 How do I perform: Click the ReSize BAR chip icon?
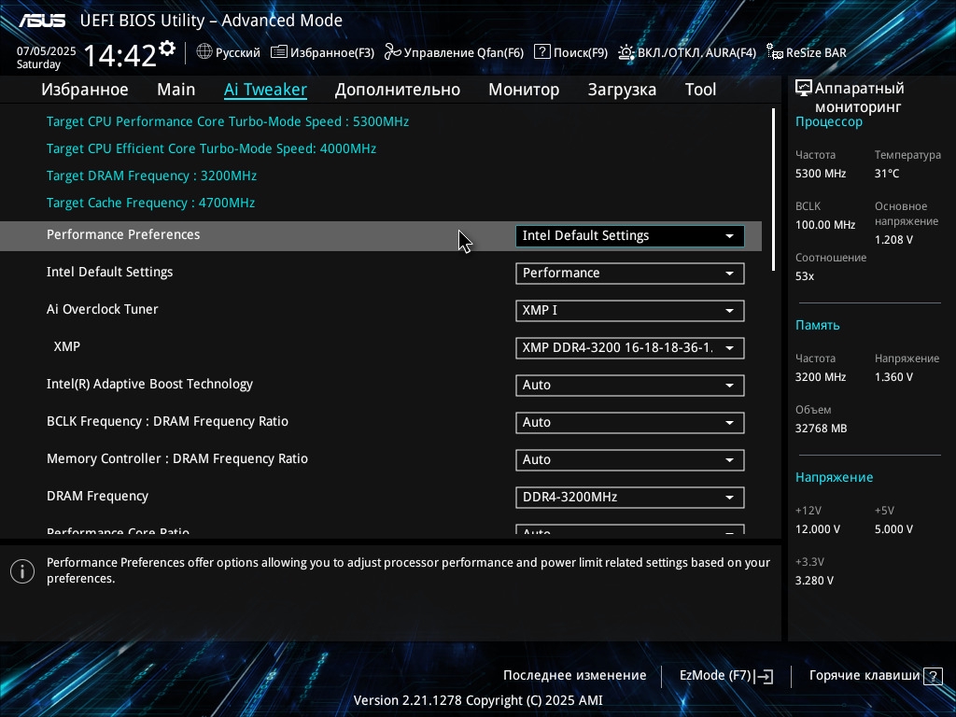(774, 52)
